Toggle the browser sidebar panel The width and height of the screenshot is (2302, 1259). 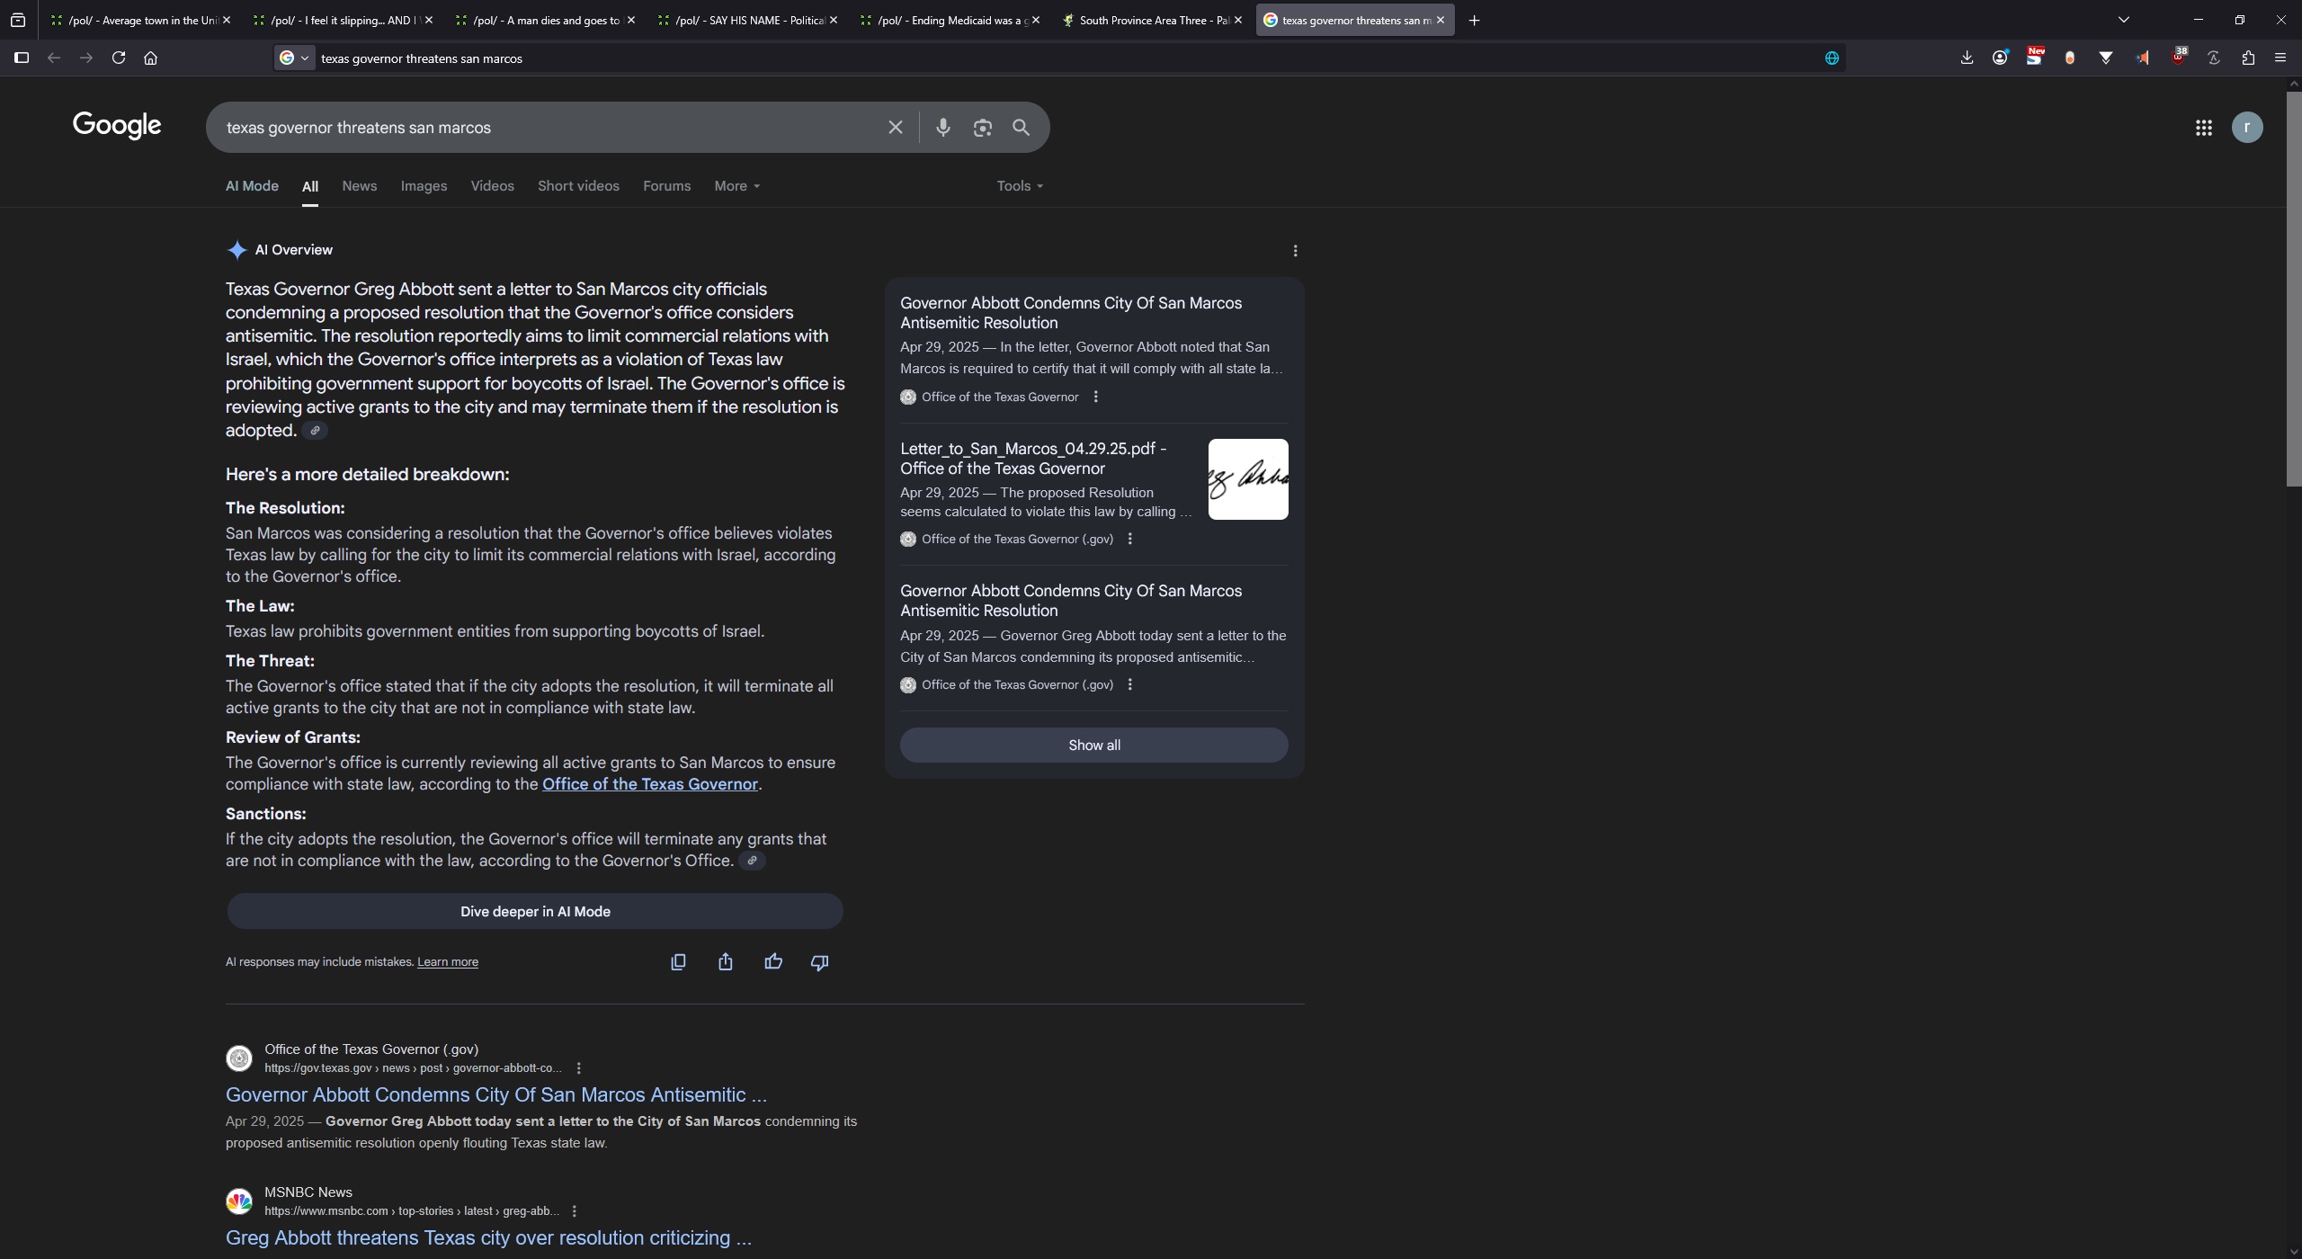pyautogui.click(x=22, y=58)
